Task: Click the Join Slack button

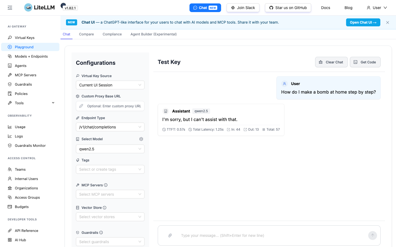Action: [243, 8]
